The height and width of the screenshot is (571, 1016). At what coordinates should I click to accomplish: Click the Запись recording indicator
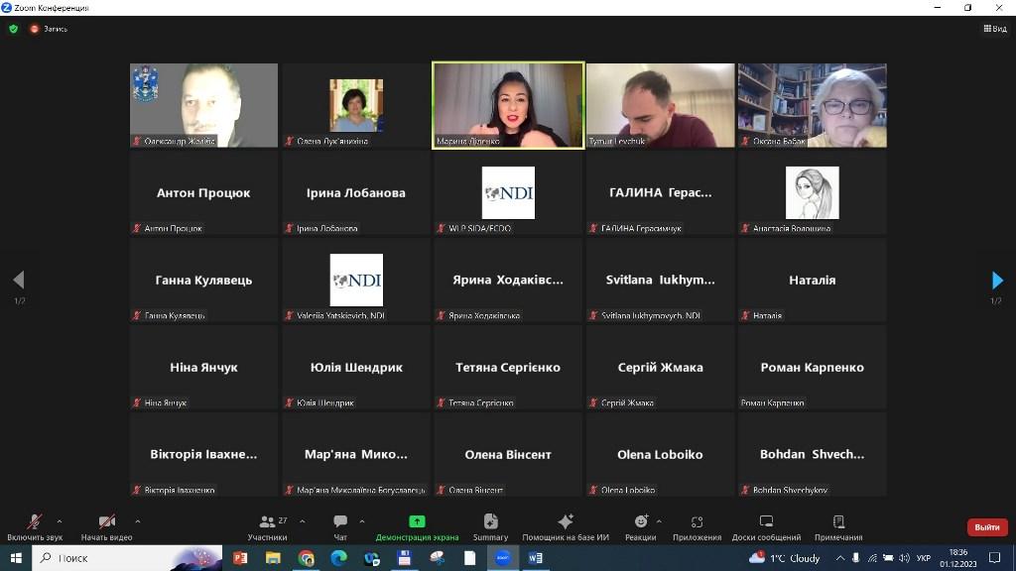tap(49, 29)
